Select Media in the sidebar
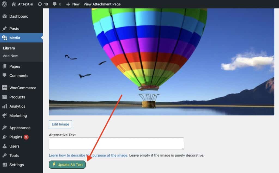This screenshot has height=173, width=279. 15,38
